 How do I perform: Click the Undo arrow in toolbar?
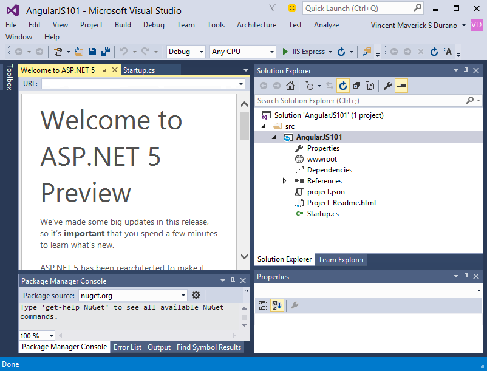[x=124, y=52]
